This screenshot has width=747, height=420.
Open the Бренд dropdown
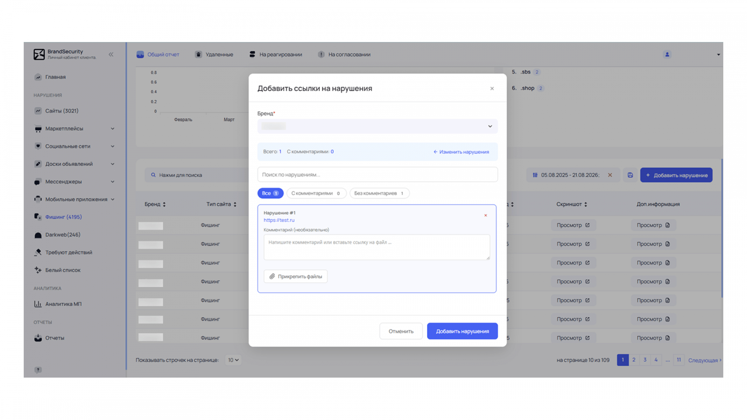coord(377,126)
